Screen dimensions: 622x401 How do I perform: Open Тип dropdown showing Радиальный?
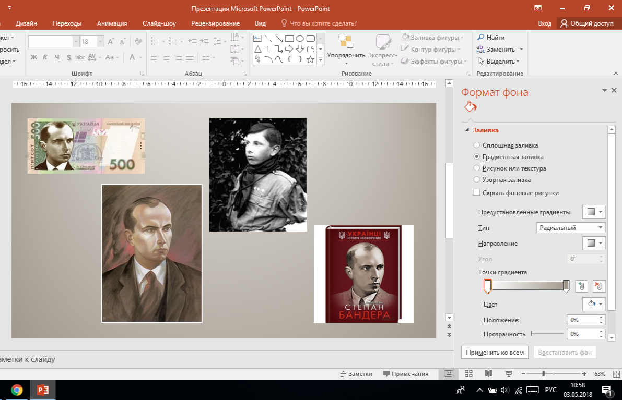coord(570,227)
